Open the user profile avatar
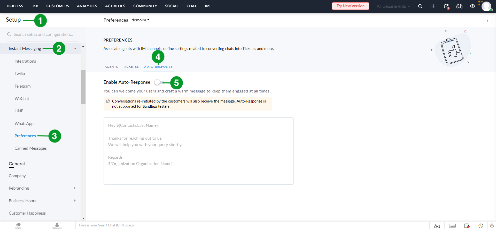Image resolution: width=496 pixels, height=229 pixels. coord(486,6)
